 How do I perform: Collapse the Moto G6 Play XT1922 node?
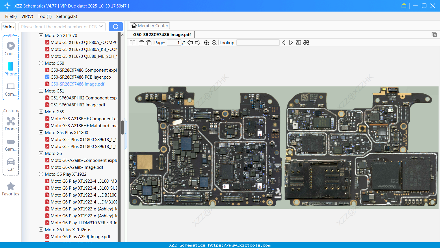(41, 174)
